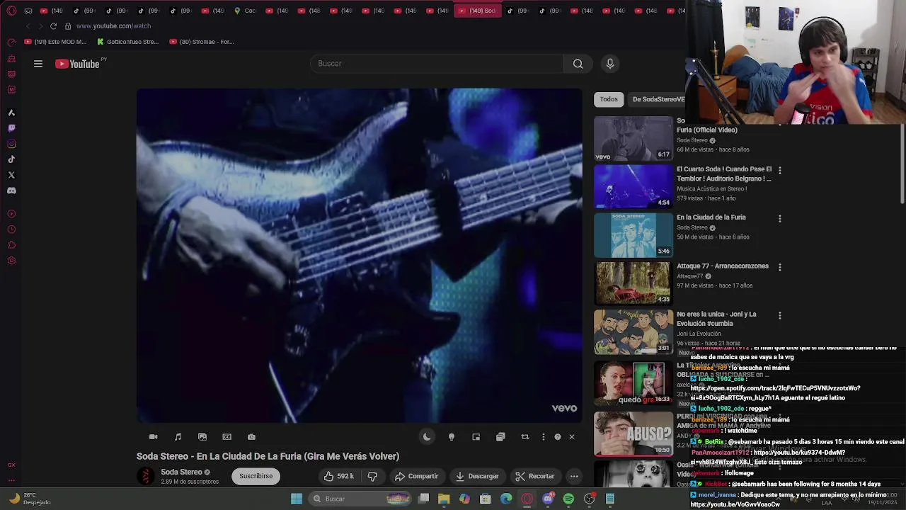The height and width of the screenshot is (510, 906).
Task: Click the Descargar download button
Action: [477, 476]
